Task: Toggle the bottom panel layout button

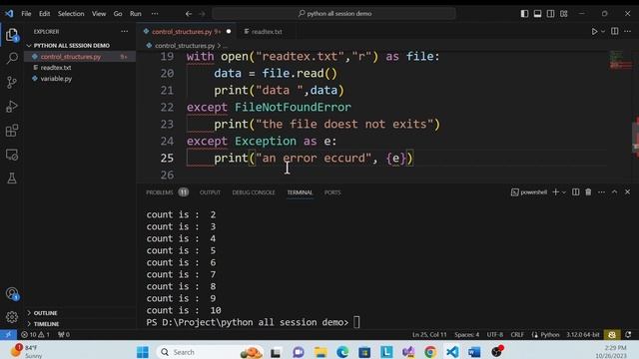Action: [x=537, y=13]
